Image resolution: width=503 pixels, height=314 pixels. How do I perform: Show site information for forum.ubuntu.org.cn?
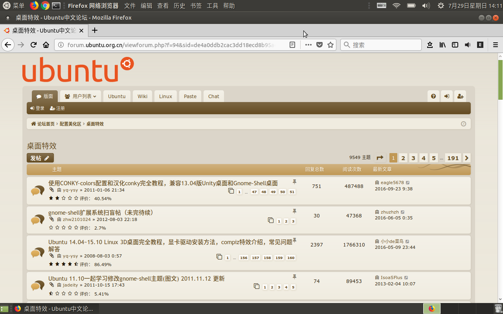(61, 45)
